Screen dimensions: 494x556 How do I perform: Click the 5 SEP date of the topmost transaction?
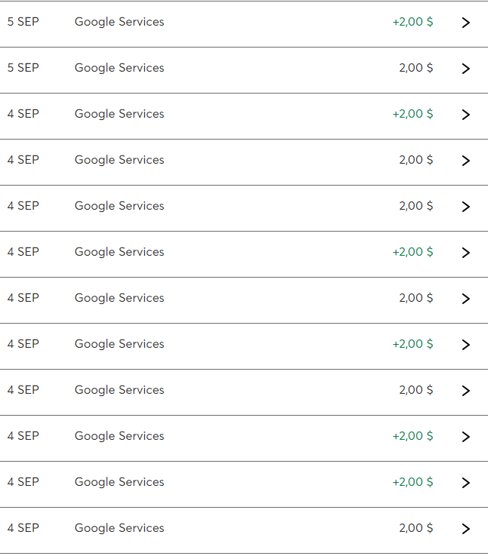pos(23,22)
